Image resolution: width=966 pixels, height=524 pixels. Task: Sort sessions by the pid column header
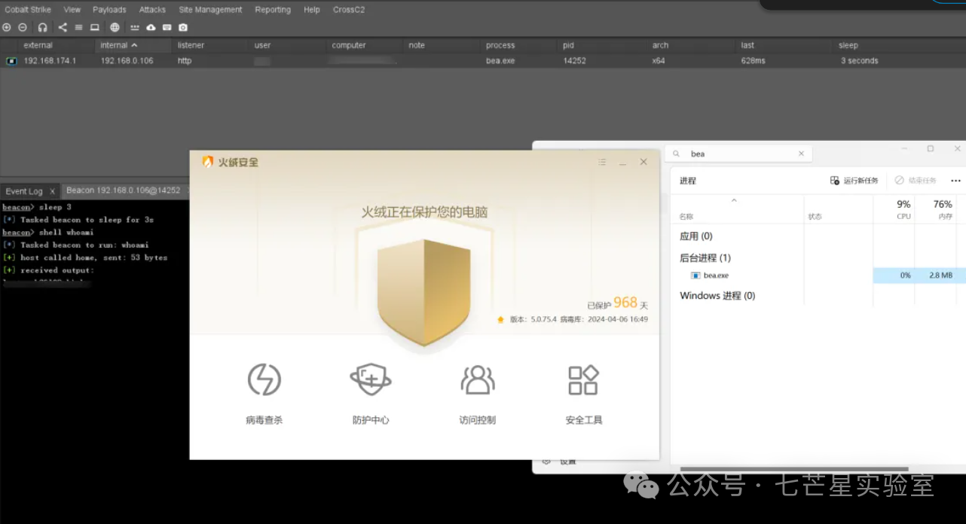coord(603,45)
